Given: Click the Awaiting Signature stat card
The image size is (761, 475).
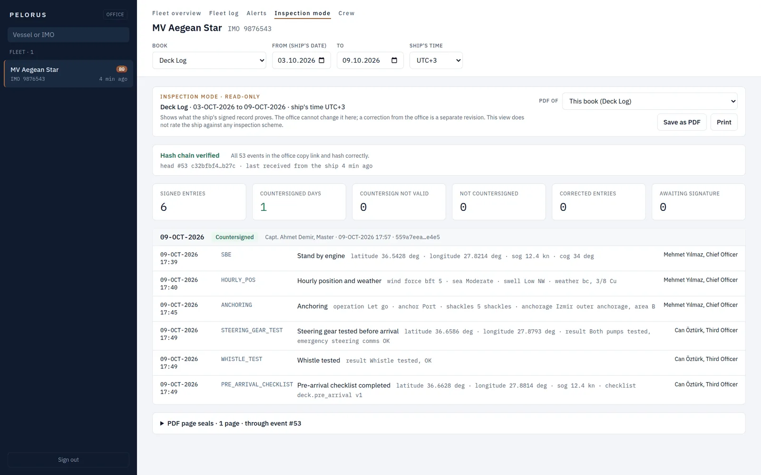Looking at the screenshot, I should click(x=699, y=202).
